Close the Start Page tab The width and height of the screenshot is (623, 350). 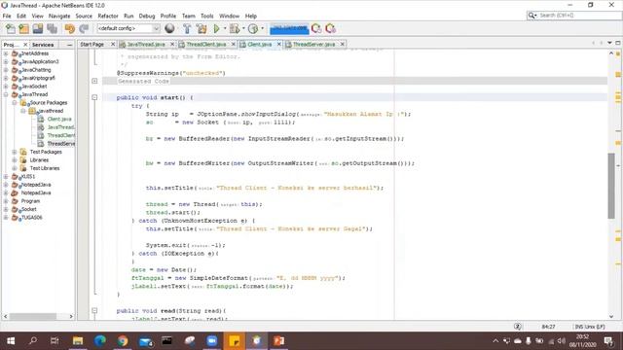tap(113, 45)
